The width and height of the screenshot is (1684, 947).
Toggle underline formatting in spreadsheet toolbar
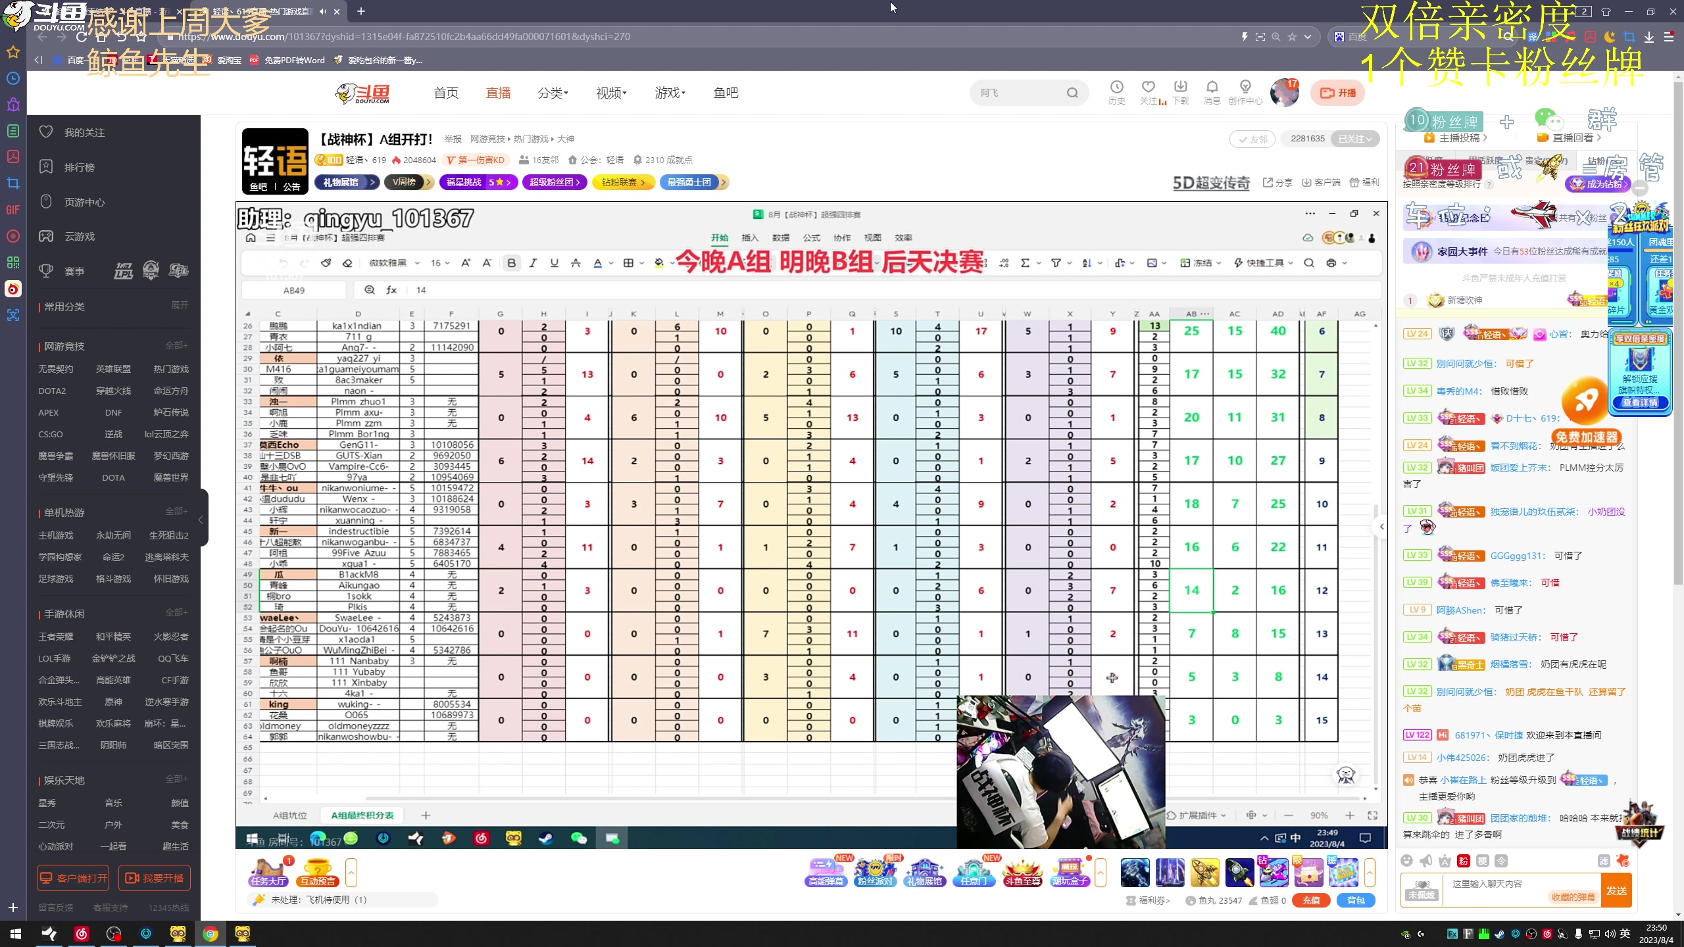click(554, 263)
